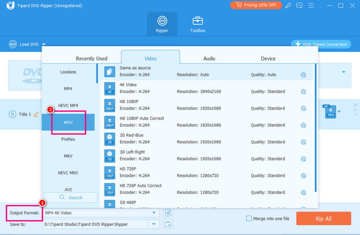Click the output profile settings icon

pos(168,213)
